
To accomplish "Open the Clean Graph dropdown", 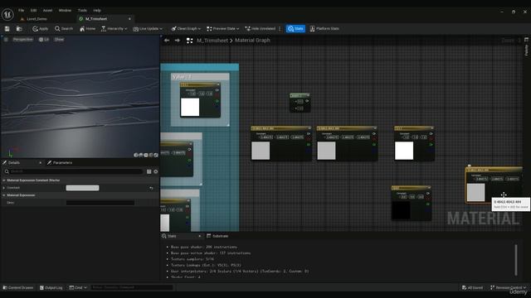I will tap(186, 29).
